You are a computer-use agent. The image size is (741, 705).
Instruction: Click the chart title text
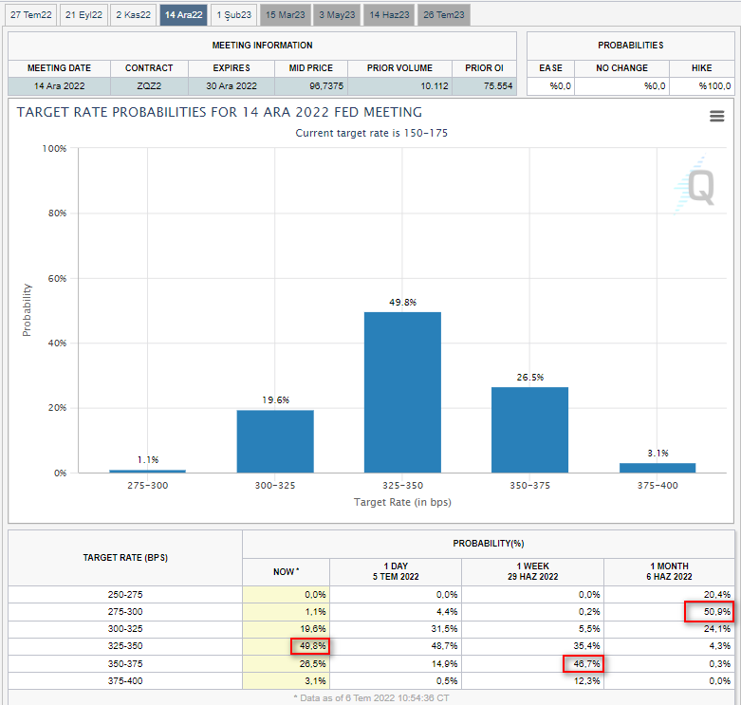coord(219,112)
